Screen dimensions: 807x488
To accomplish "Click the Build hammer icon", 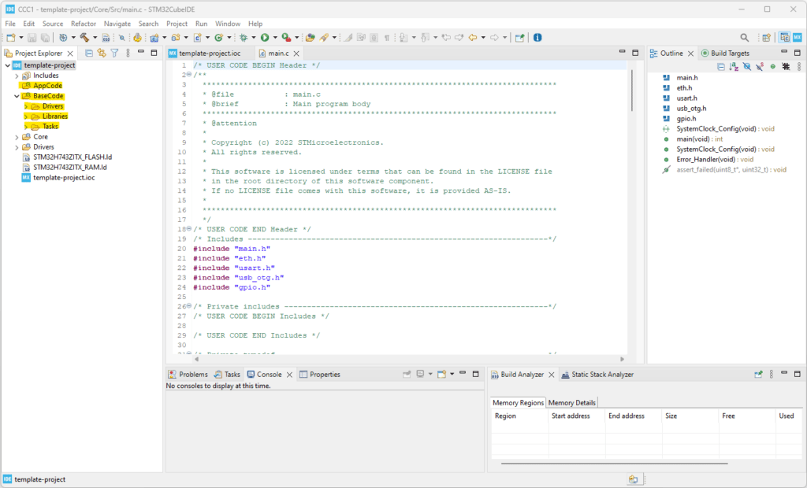I will [84, 38].
